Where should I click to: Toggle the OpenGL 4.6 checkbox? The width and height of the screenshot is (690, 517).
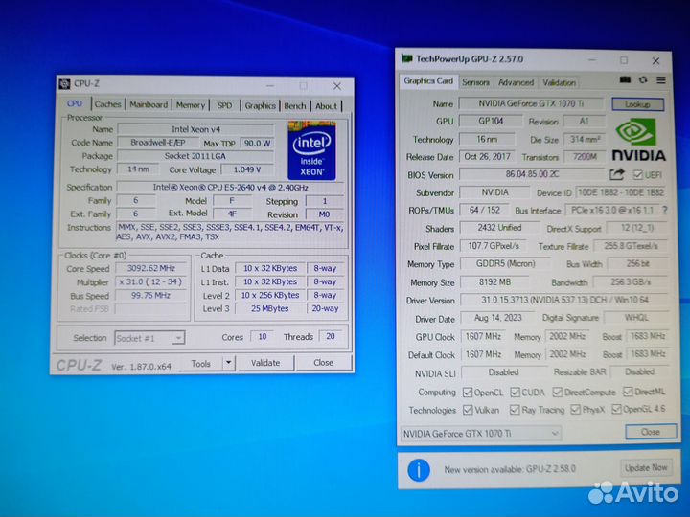click(x=616, y=409)
